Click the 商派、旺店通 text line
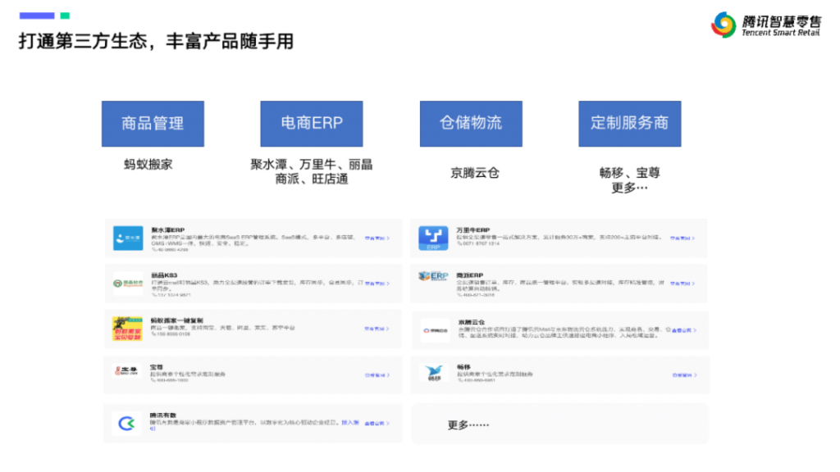The image size is (840, 472). coord(312,179)
